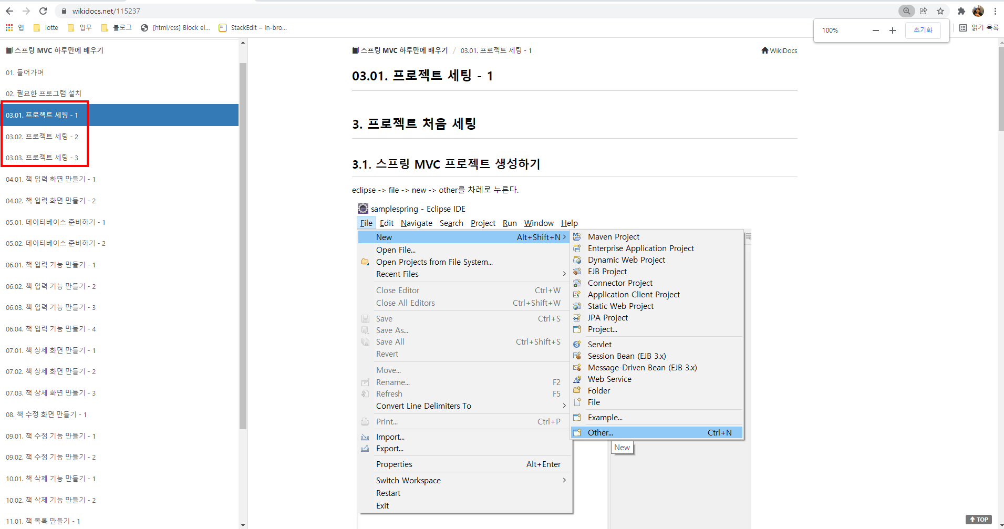Click Other... entry in the New submenu

tap(657, 433)
